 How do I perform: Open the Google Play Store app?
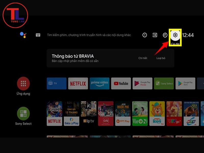pyautogui.click(x=185, y=83)
